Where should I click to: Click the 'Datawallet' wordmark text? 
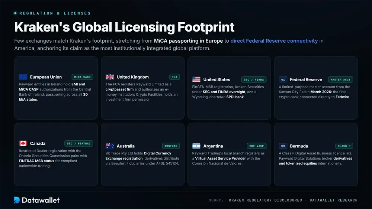pyautogui.click(x=41, y=200)
